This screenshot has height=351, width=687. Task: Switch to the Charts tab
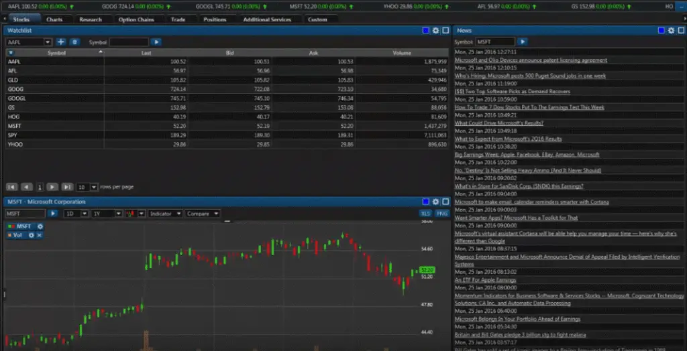point(54,19)
